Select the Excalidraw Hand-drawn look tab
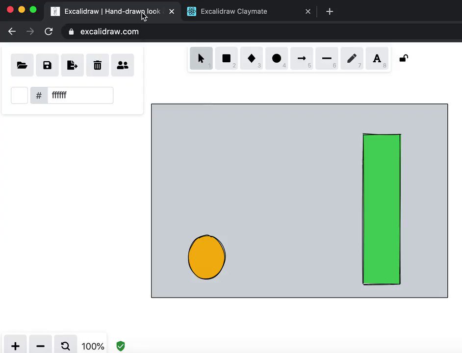Viewport: 462px width, 353px height. [x=113, y=11]
